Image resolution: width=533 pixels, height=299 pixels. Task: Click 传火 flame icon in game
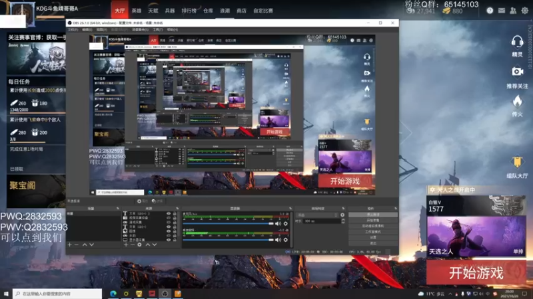pyautogui.click(x=518, y=101)
